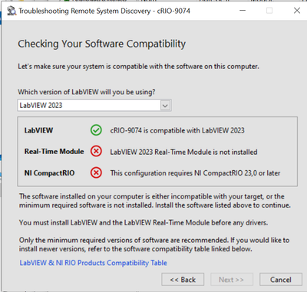
Task: Click the disabled Next >> button
Action: (x=232, y=280)
